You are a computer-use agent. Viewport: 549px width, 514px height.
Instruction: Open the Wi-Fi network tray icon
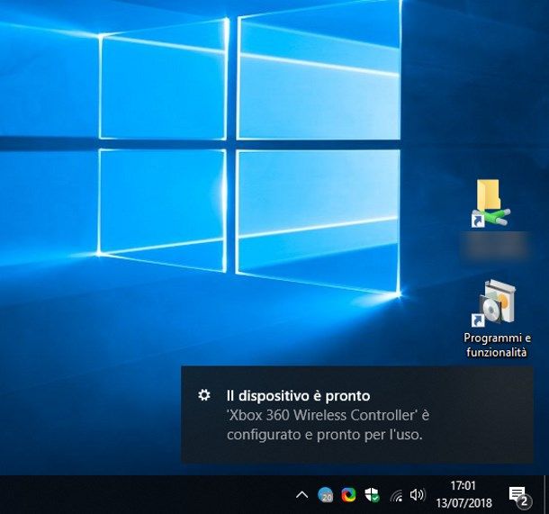point(396,495)
